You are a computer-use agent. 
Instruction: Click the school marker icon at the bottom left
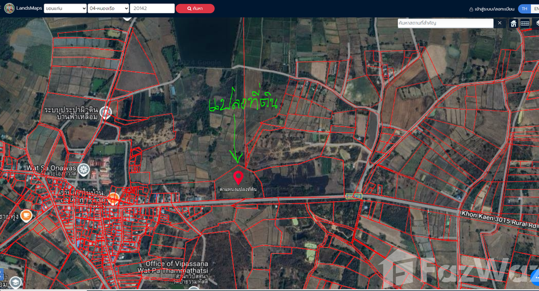pos(15,282)
